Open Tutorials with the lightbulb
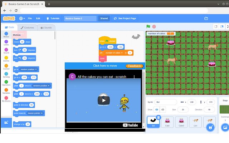Image resolution: width=229 pixels, height=143 pixels. point(53,18)
